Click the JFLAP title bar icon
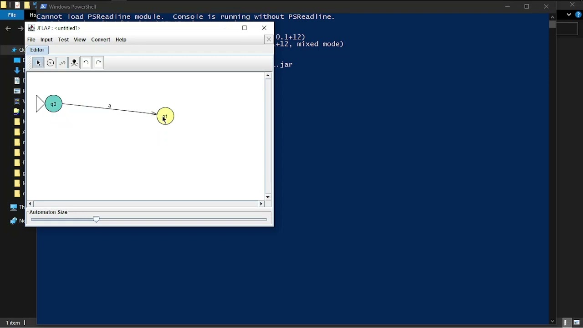The height and width of the screenshot is (328, 583). click(31, 28)
